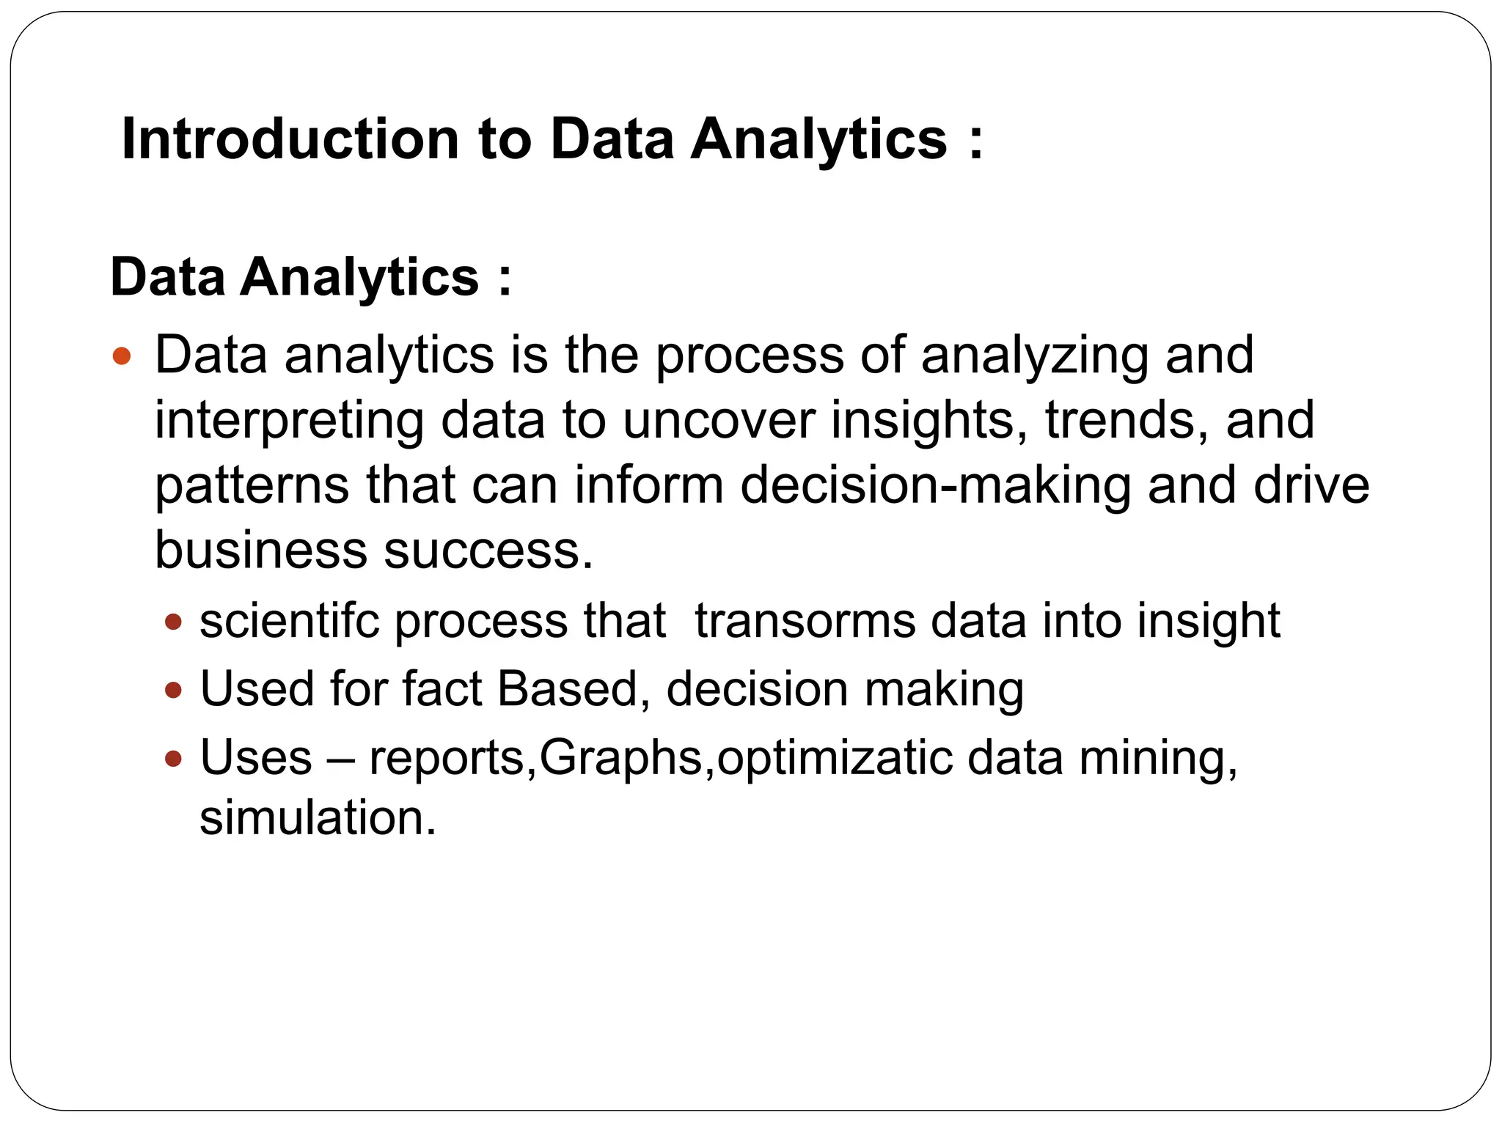Click the word "patterns" in the paragraph

pyautogui.click(x=252, y=485)
